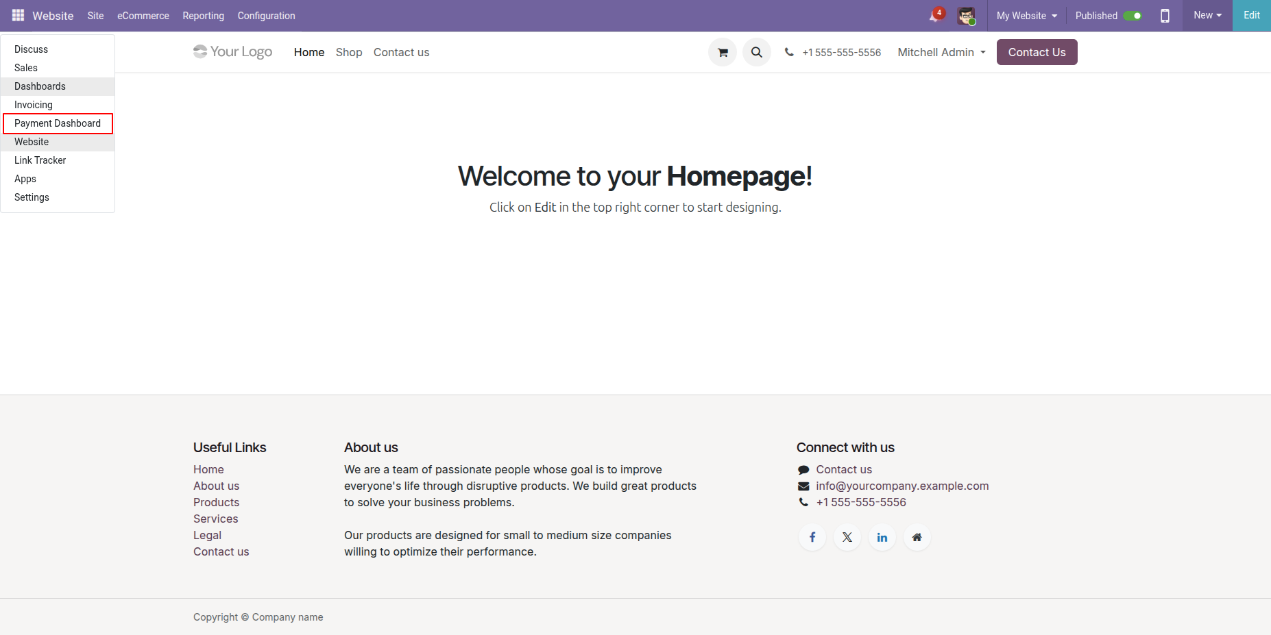Select Sales in the apps menu
Image resolution: width=1271 pixels, height=635 pixels.
58,68
